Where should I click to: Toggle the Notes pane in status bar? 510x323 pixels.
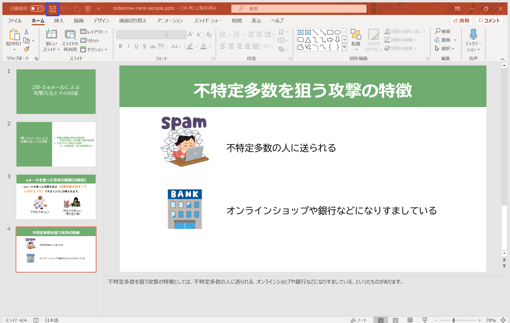pyautogui.click(x=359, y=320)
